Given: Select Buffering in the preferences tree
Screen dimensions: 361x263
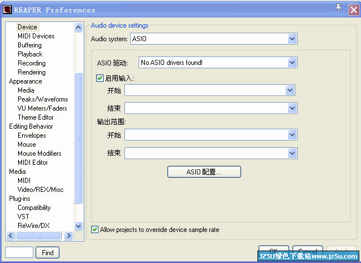Looking at the screenshot, I should [x=29, y=45].
